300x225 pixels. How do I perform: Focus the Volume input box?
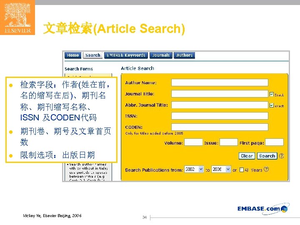point(193,142)
